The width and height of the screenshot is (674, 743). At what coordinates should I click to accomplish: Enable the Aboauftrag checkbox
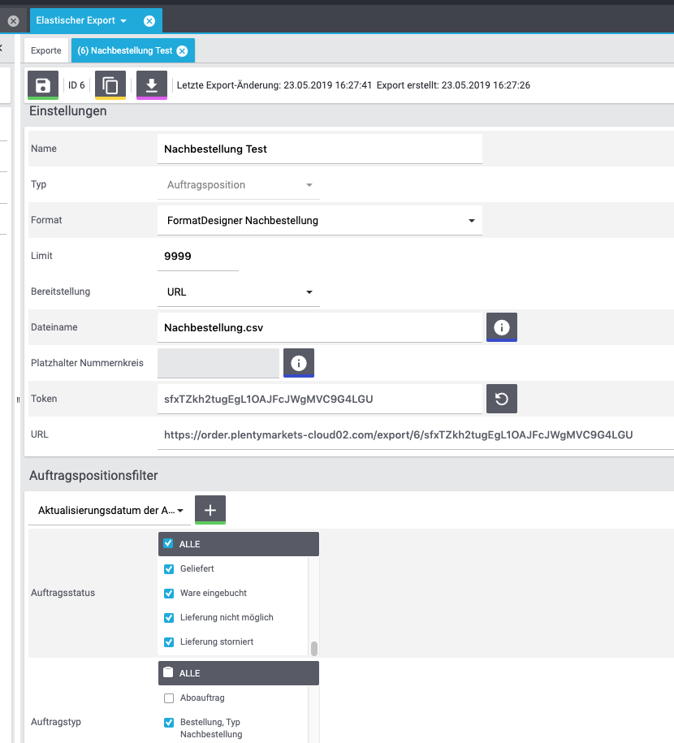169,698
